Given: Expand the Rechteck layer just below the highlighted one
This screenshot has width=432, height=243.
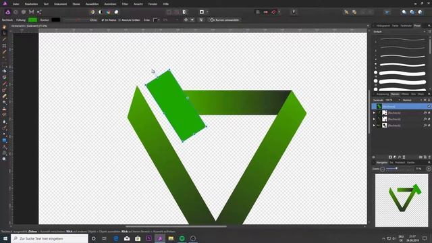Looking at the screenshot, I should [374, 113].
